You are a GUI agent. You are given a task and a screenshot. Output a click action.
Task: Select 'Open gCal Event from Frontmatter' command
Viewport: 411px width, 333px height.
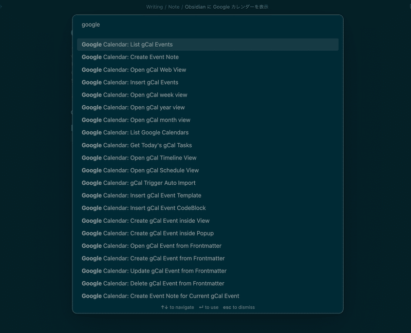click(208, 246)
